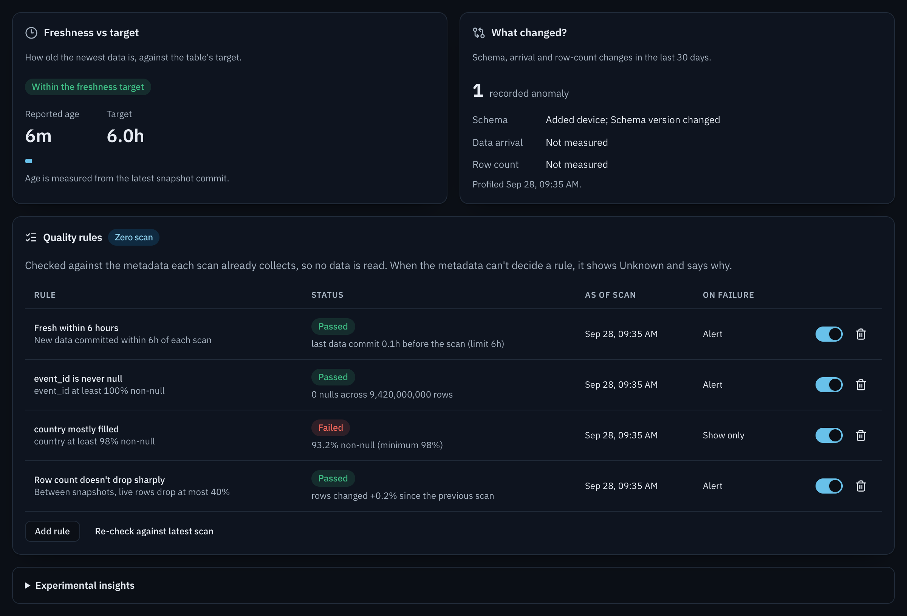907x616 pixels.
Task: Click Alert action for Fresh within 6 hours
Action: (713, 334)
